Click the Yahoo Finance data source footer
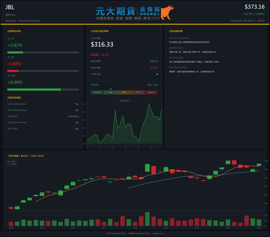 [116, 233]
